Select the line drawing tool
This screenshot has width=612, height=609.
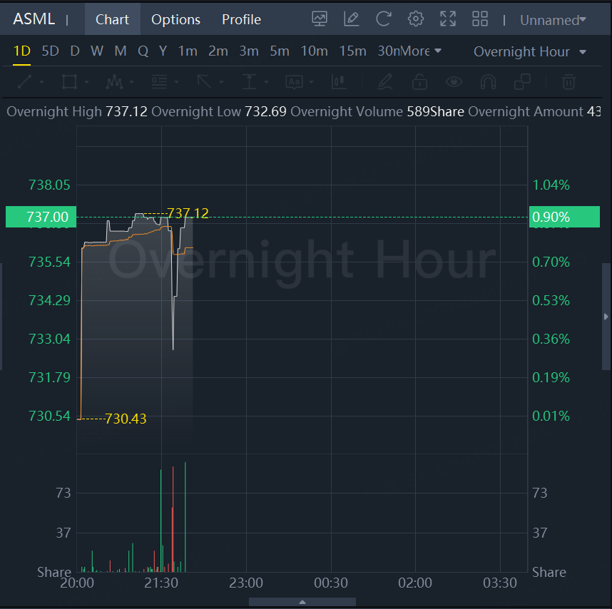click(24, 82)
